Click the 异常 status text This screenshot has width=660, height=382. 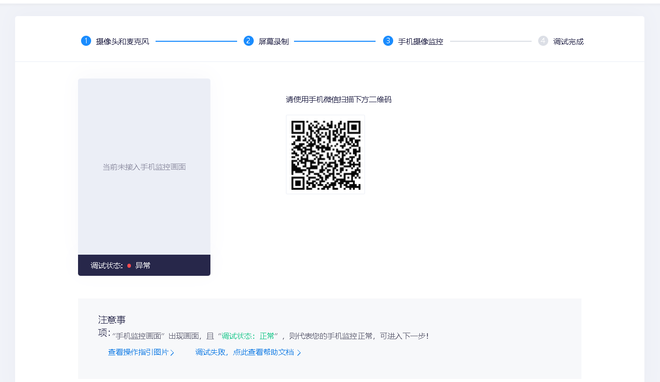pyautogui.click(x=143, y=265)
